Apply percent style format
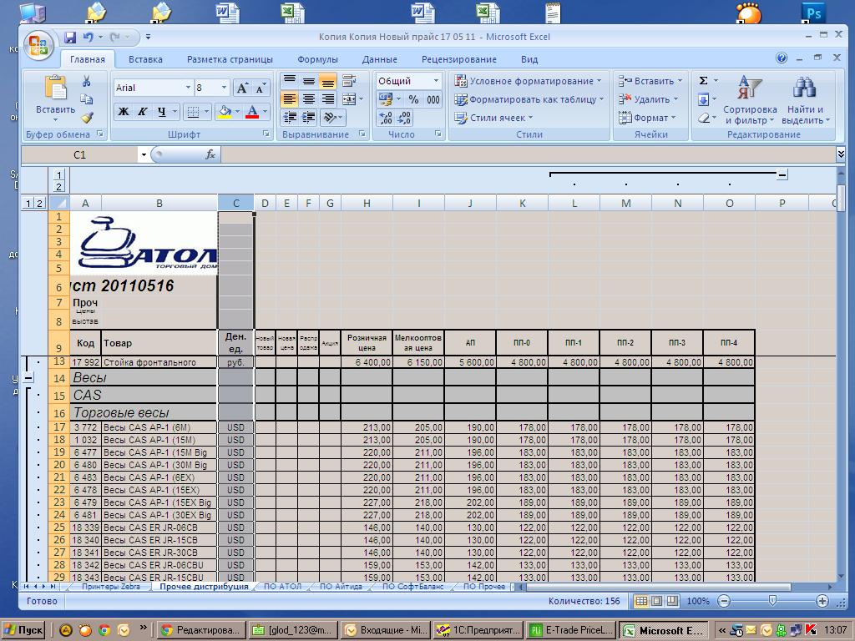 point(414,99)
